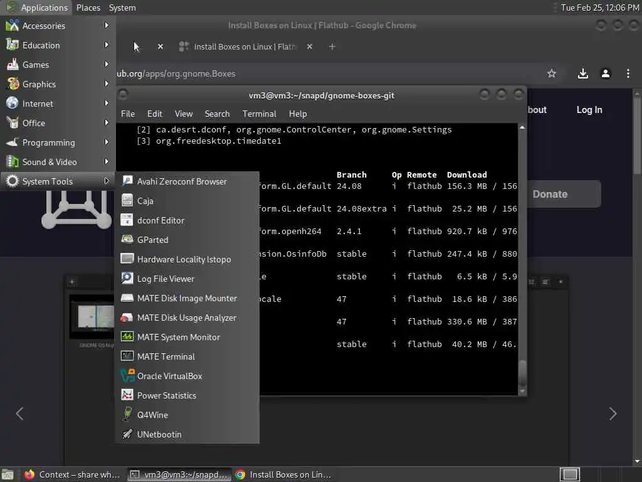Open the terminal Edit menu
This screenshot has height=482, width=642.
[154, 114]
